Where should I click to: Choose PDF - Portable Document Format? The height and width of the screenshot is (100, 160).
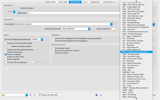coord(136,32)
